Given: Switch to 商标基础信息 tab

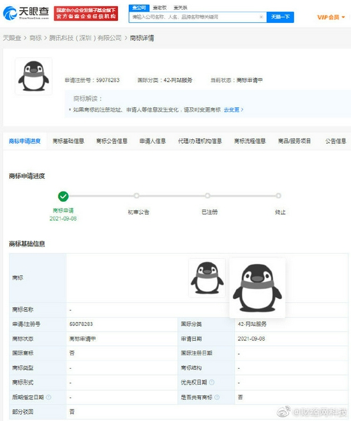Looking at the screenshot, I should (x=68, y=141).
